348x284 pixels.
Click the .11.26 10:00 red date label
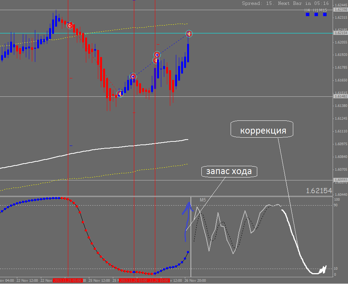tap(159, 281)
